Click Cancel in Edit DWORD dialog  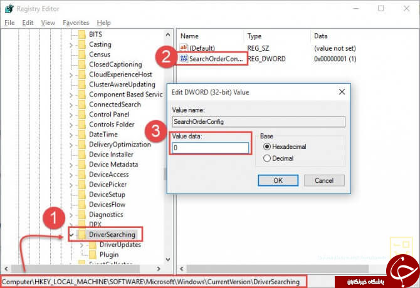click(x=324, y=180)
